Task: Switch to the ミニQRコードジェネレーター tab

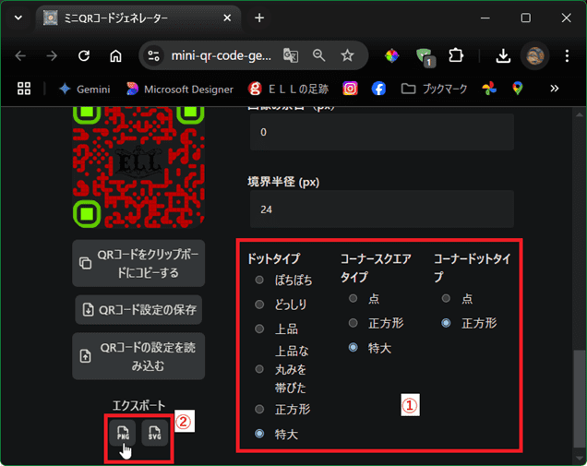Action: click(x=134, y=18)
